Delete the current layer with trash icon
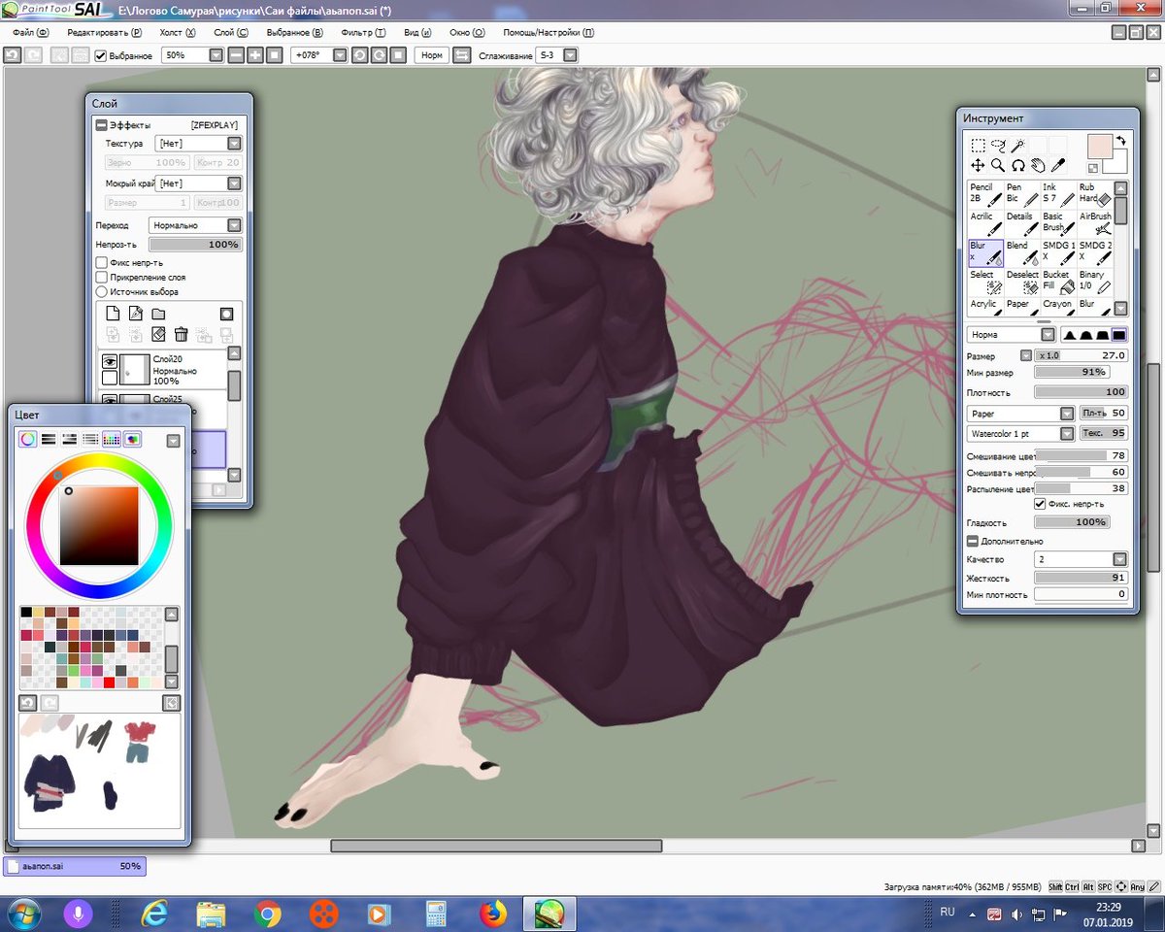The width and height of the screenshot is (1165, 932). (181, 334)
